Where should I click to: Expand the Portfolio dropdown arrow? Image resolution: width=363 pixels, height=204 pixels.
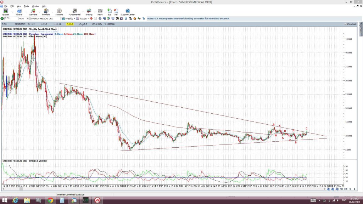coord(52,12)
